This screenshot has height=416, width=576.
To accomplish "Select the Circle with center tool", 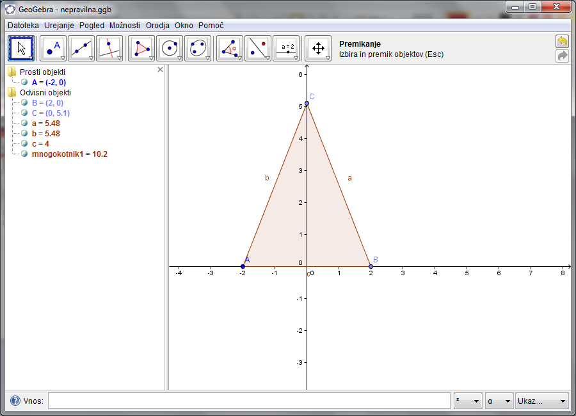I will point(170,48).
